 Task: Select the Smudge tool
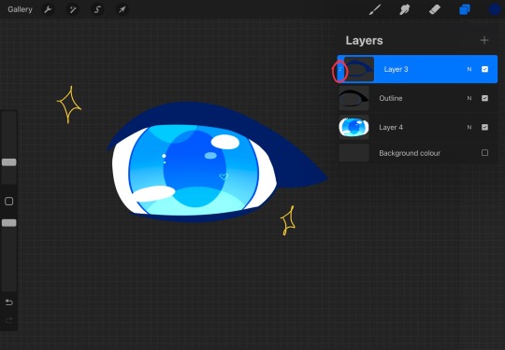[405, 9]
